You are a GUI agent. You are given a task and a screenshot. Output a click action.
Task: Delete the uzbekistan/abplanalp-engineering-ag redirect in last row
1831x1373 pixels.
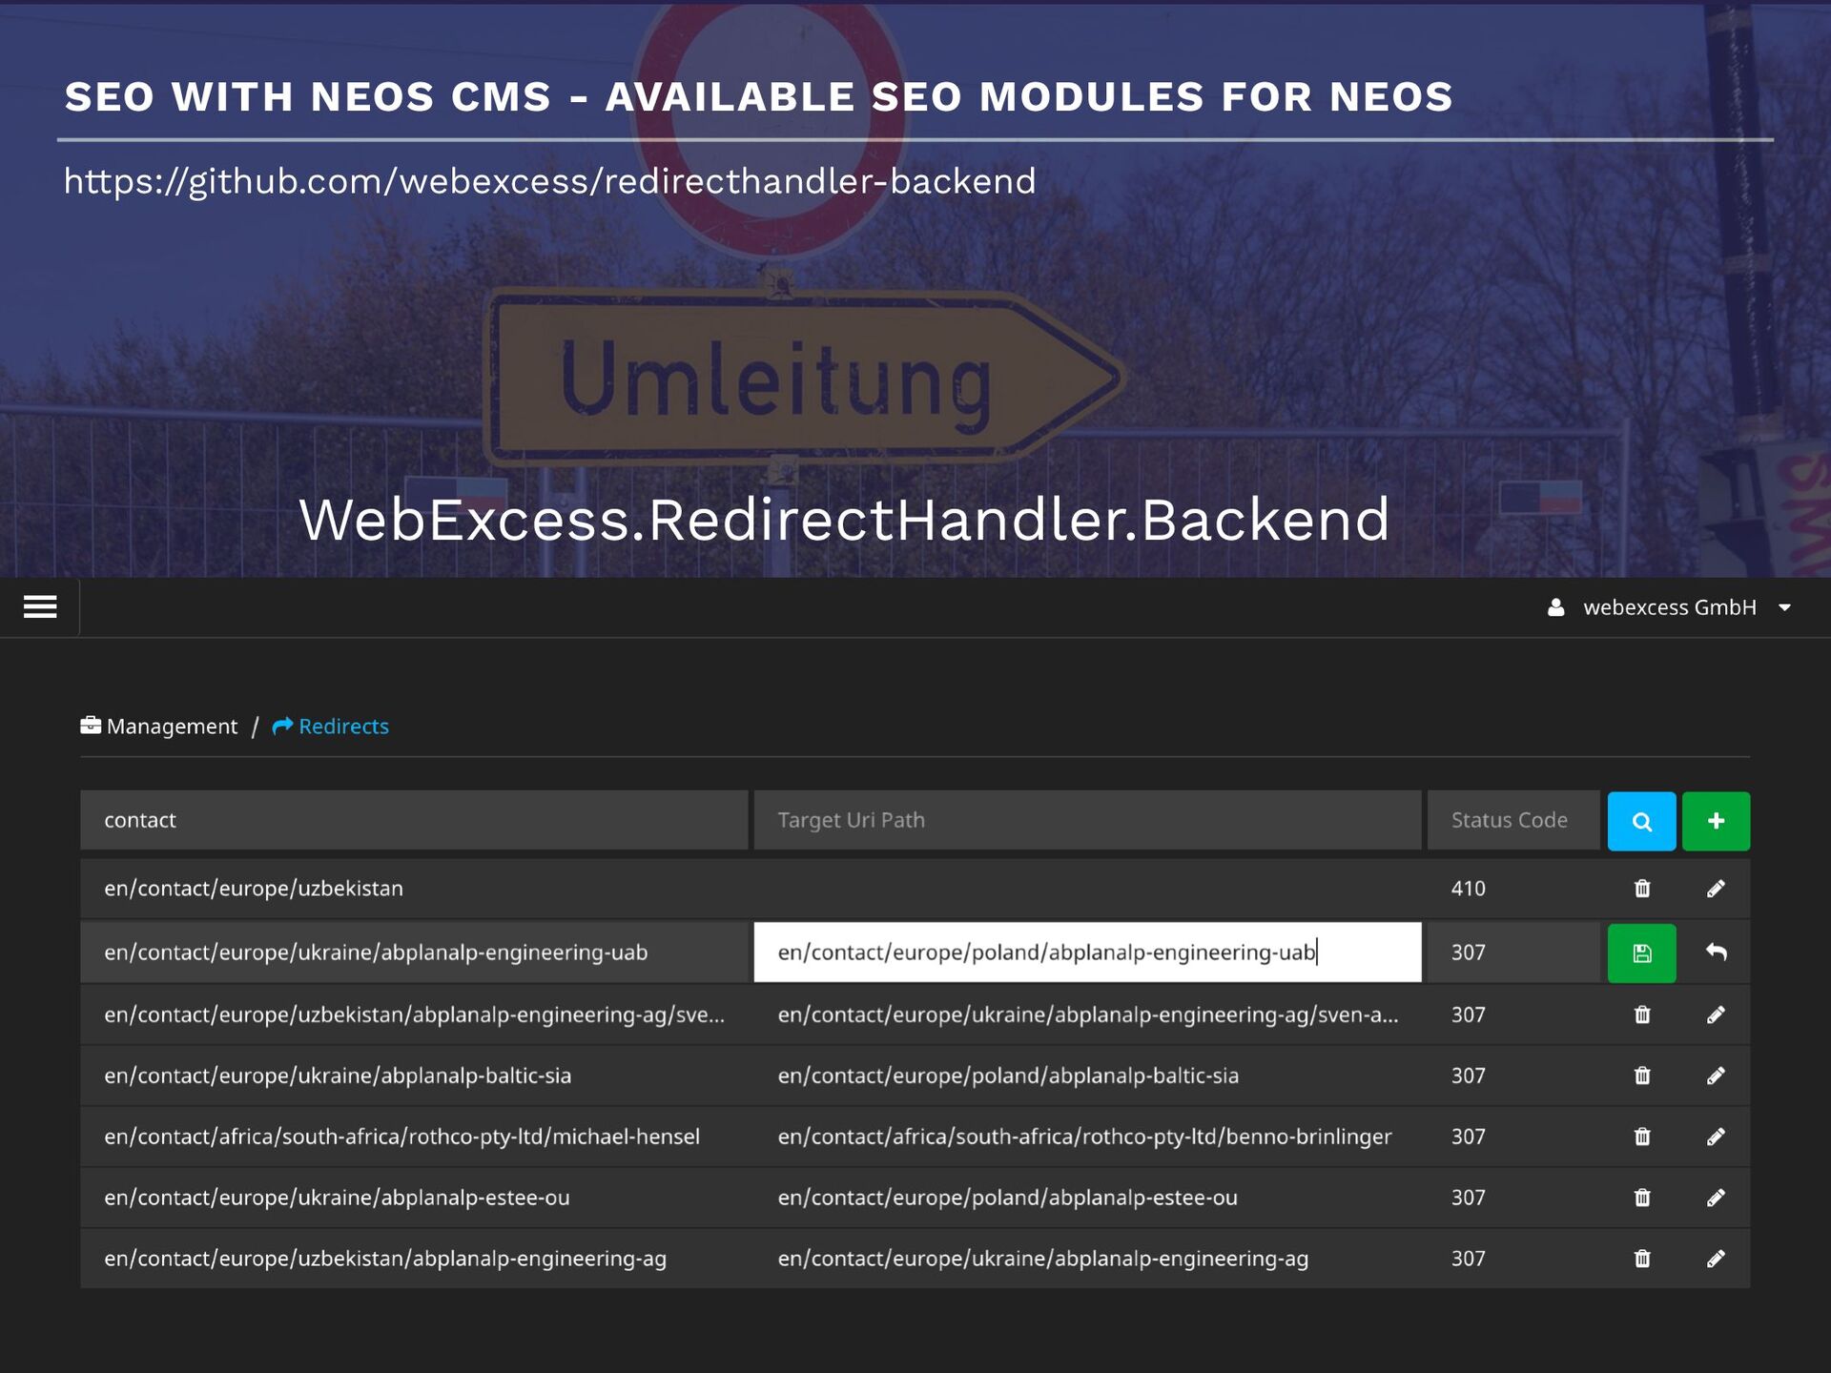pyautogui.click(x=1642, y=1259)
